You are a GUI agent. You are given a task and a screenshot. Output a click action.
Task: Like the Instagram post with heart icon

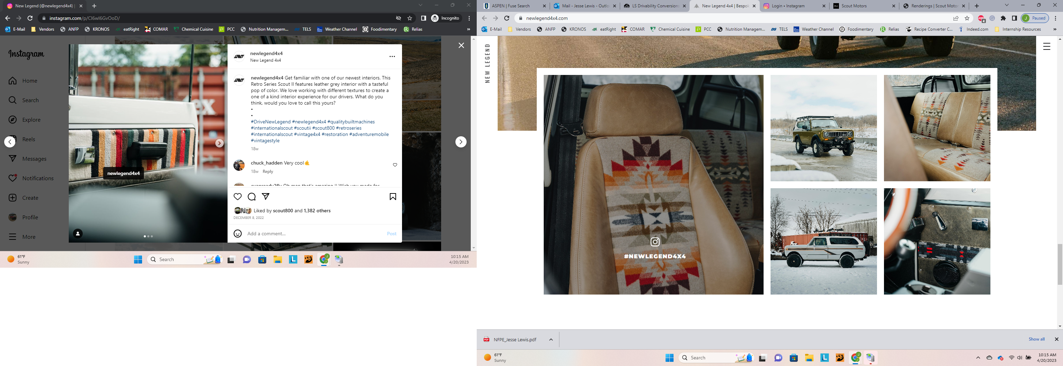coord(238,197)
